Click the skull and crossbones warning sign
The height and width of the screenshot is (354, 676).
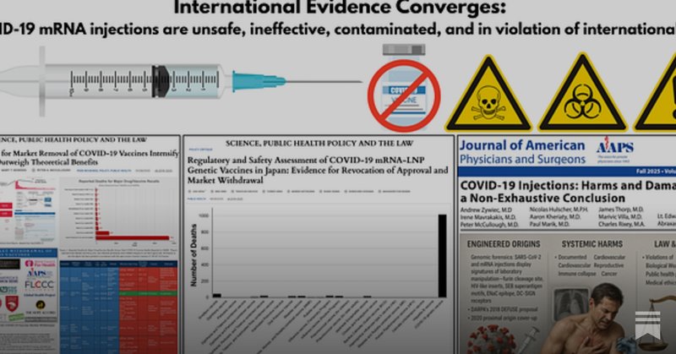tap(488, 93)
